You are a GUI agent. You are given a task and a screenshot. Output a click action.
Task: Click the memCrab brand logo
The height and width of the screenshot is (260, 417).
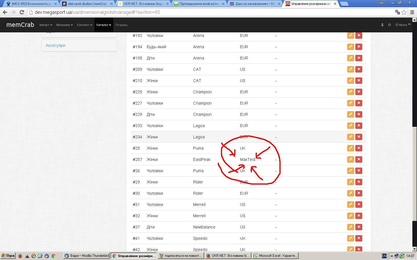coord(20,25)
